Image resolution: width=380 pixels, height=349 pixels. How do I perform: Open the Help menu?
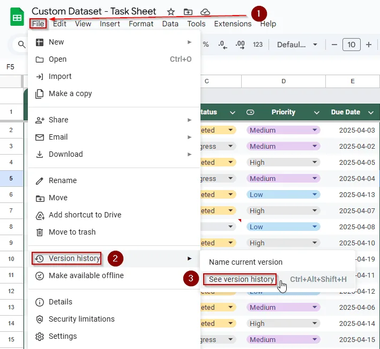(268, 24)
